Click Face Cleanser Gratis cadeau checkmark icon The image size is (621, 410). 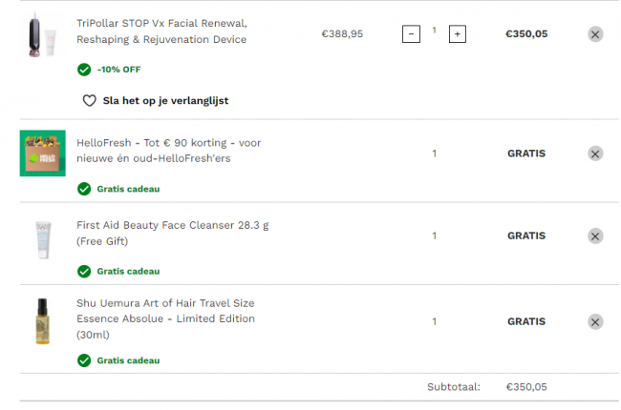coord(85,271)
